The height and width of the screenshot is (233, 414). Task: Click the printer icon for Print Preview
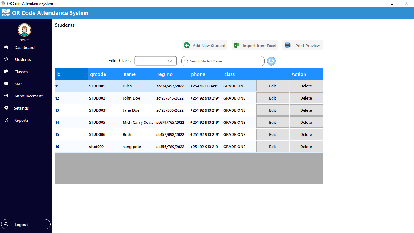[287, 46]
